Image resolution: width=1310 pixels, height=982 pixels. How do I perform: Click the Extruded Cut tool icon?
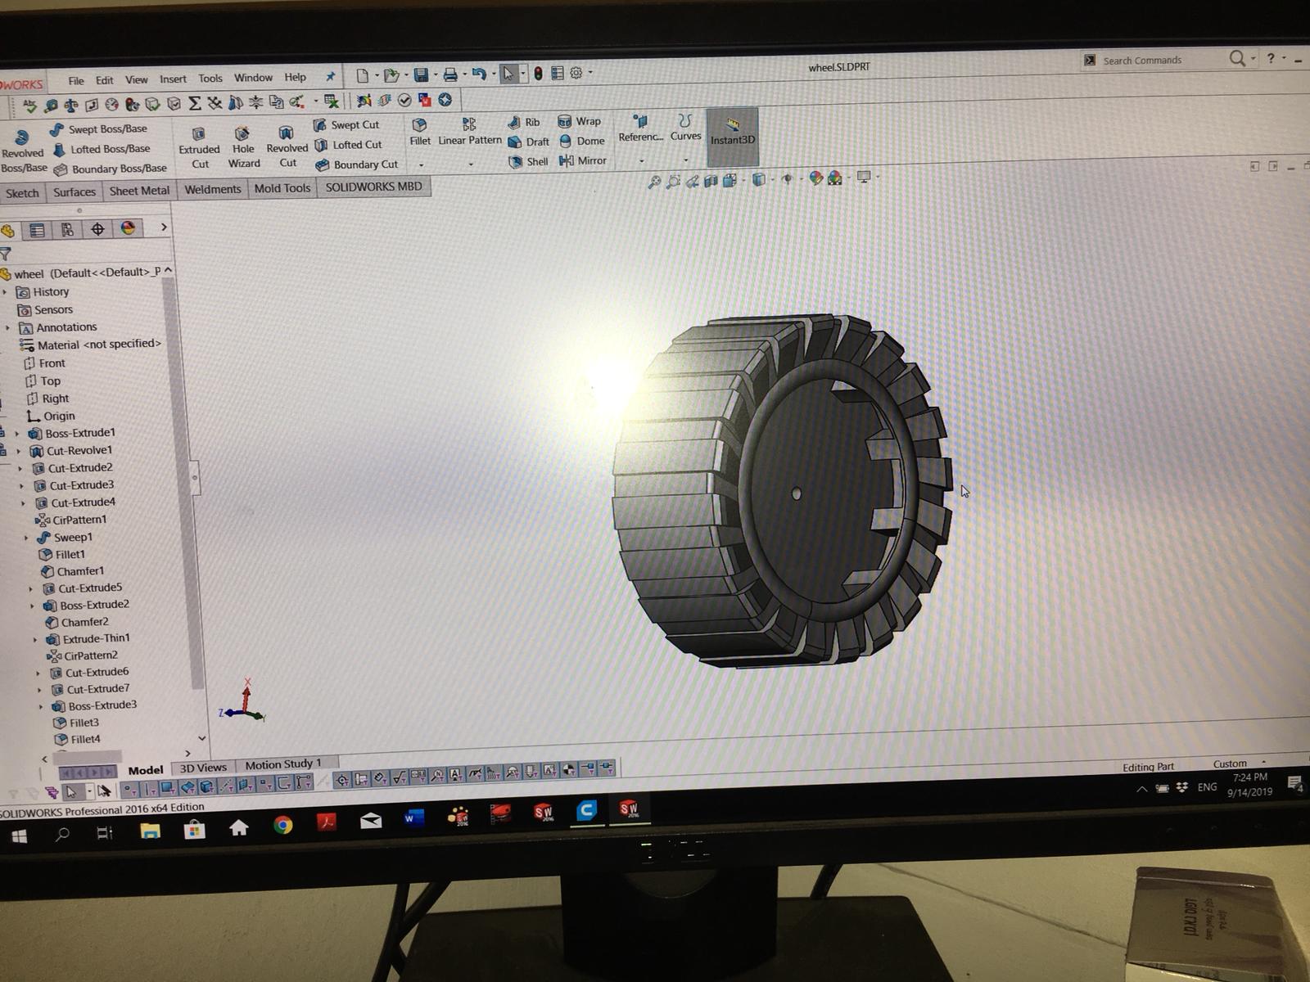[199, 134]
